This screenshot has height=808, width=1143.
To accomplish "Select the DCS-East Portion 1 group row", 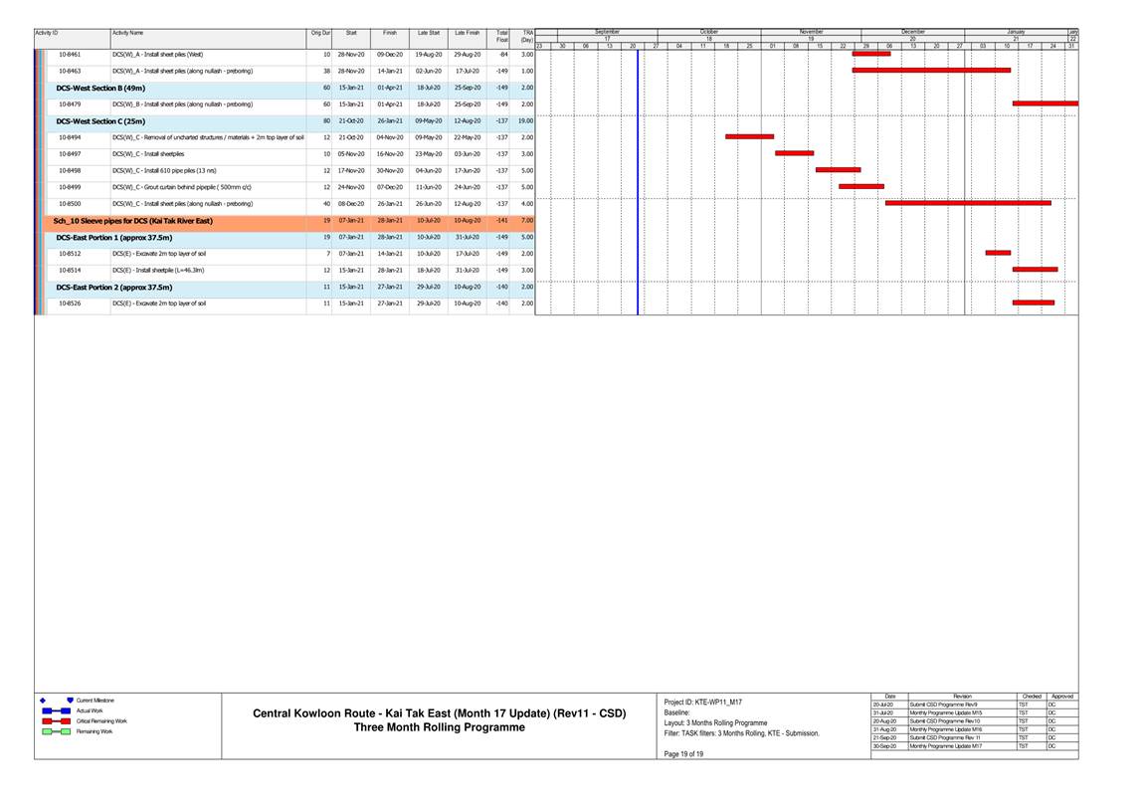I will 114,238.
